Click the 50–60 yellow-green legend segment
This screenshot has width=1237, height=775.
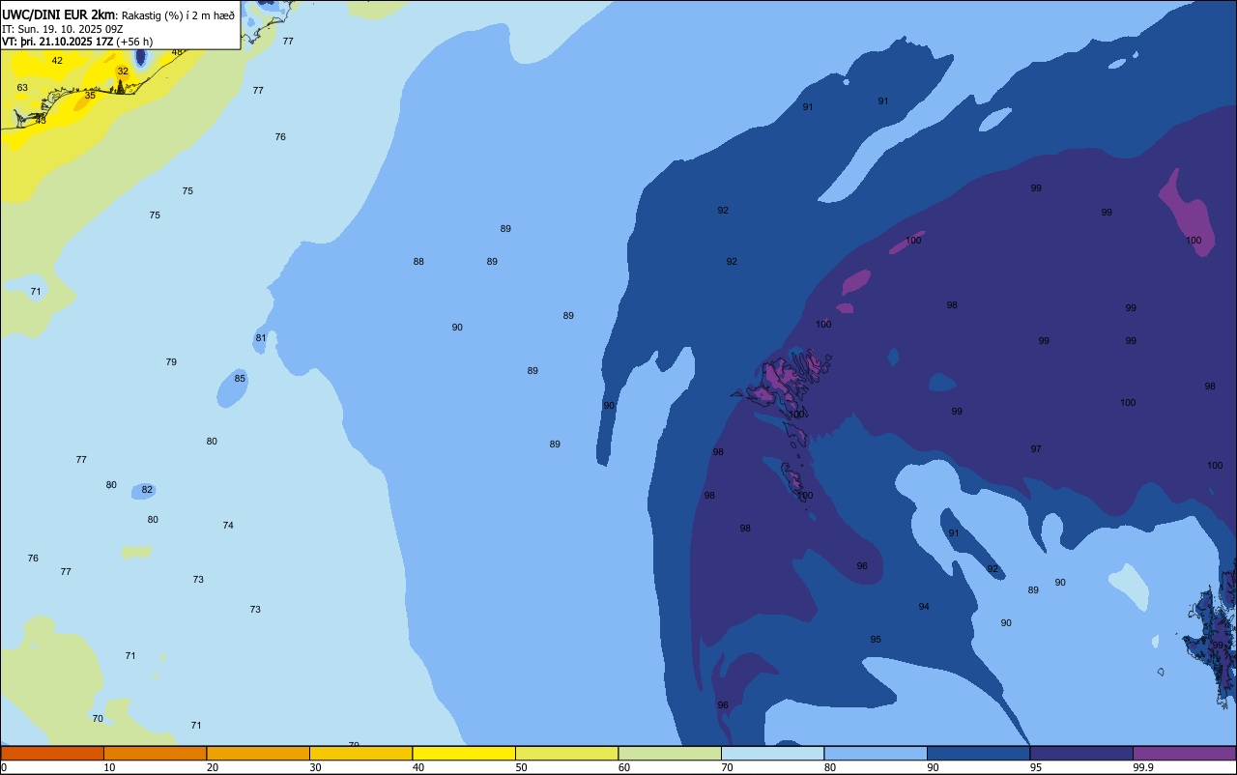pos(566,753)
